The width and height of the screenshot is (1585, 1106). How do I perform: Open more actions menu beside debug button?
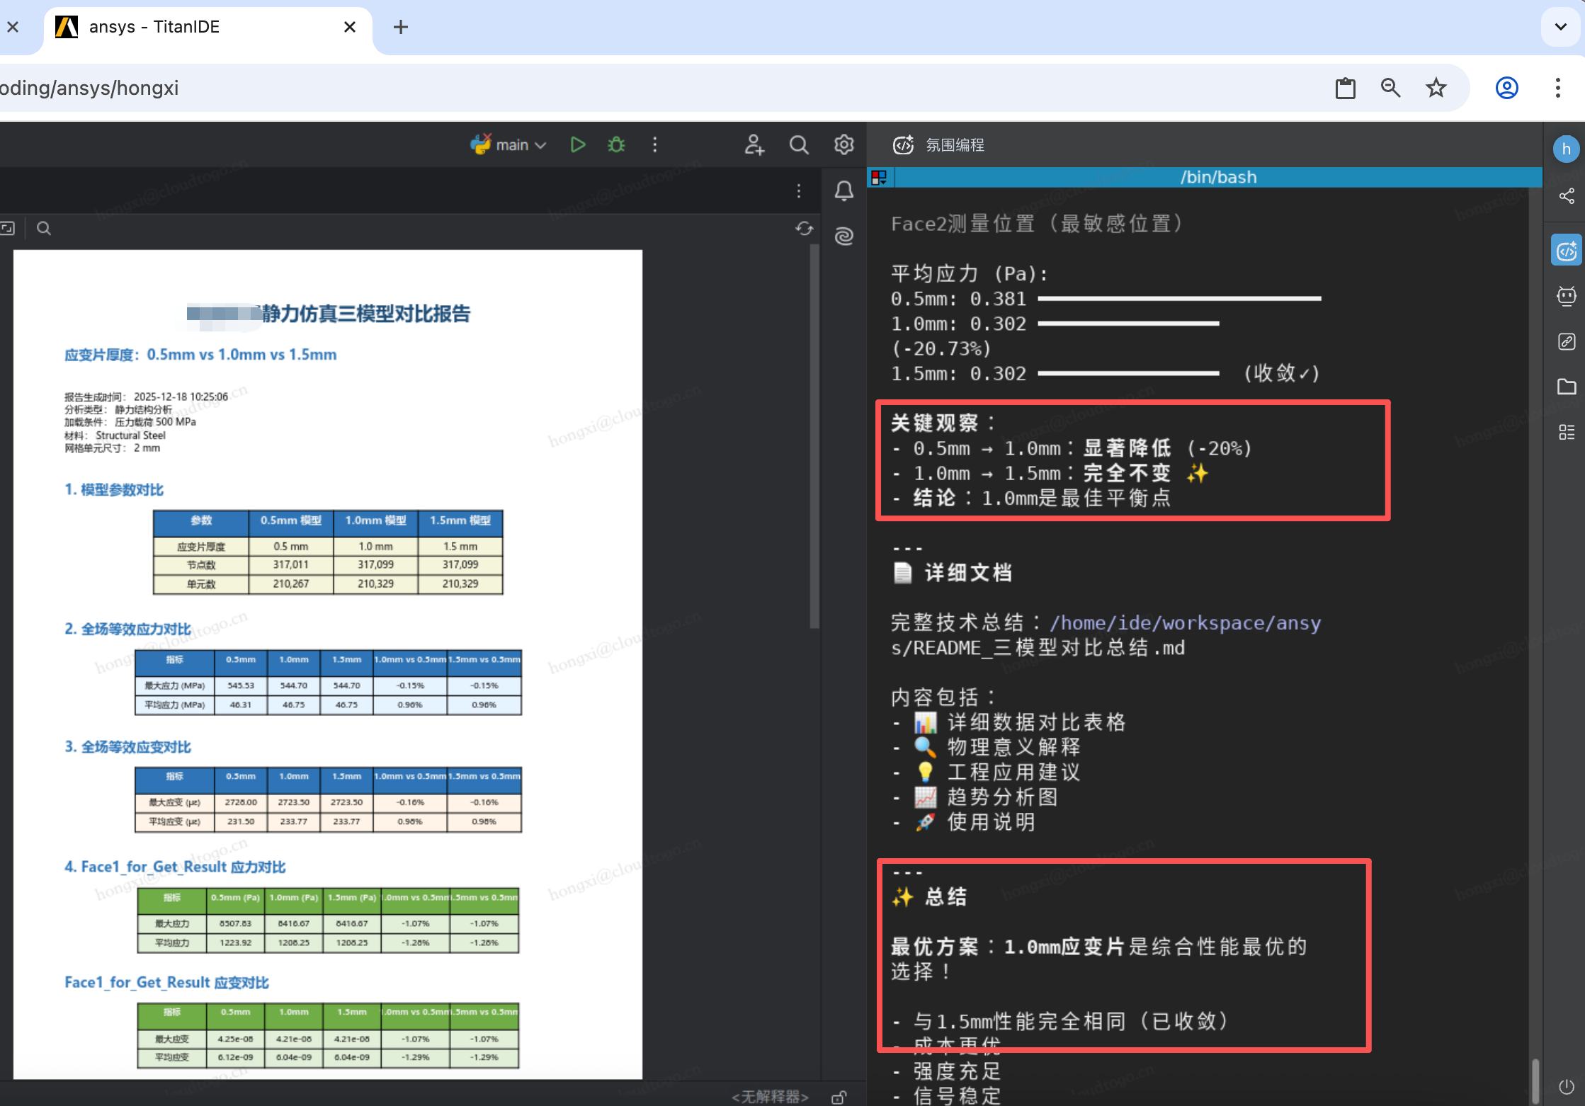(x=654, y=145)
